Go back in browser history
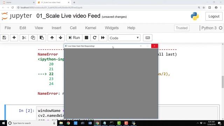 [x=3, y=8]
